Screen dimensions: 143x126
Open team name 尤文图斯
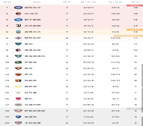coord(33,26)
